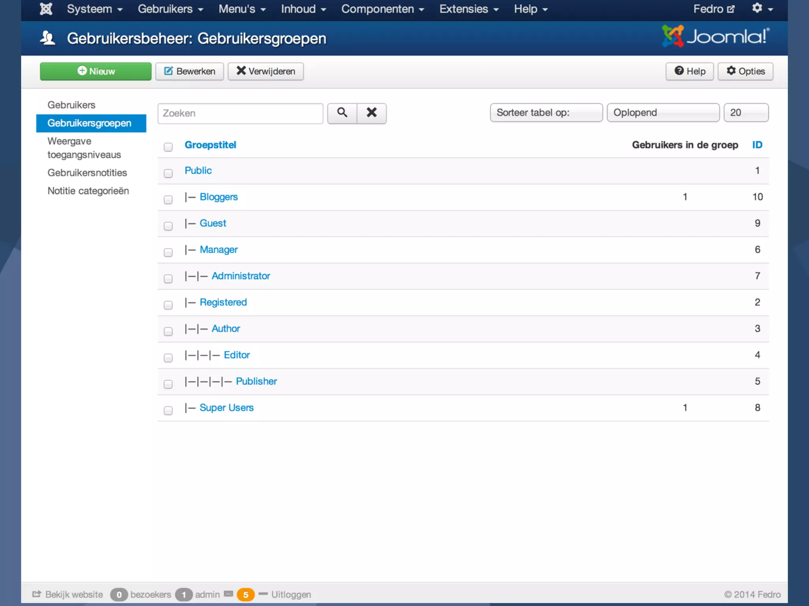Open the 20 items limit dropdown

746,113
